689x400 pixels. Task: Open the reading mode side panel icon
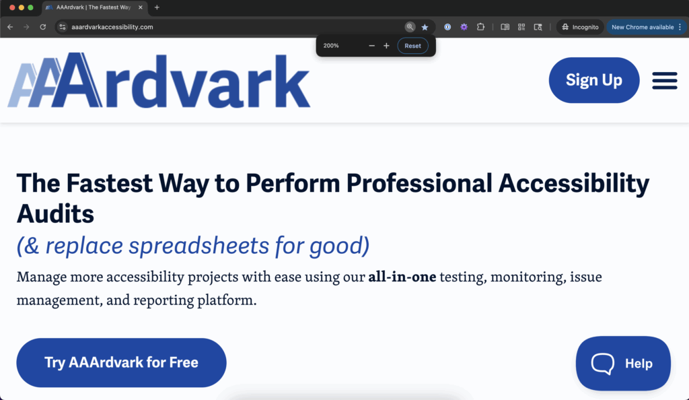[505, 27]
